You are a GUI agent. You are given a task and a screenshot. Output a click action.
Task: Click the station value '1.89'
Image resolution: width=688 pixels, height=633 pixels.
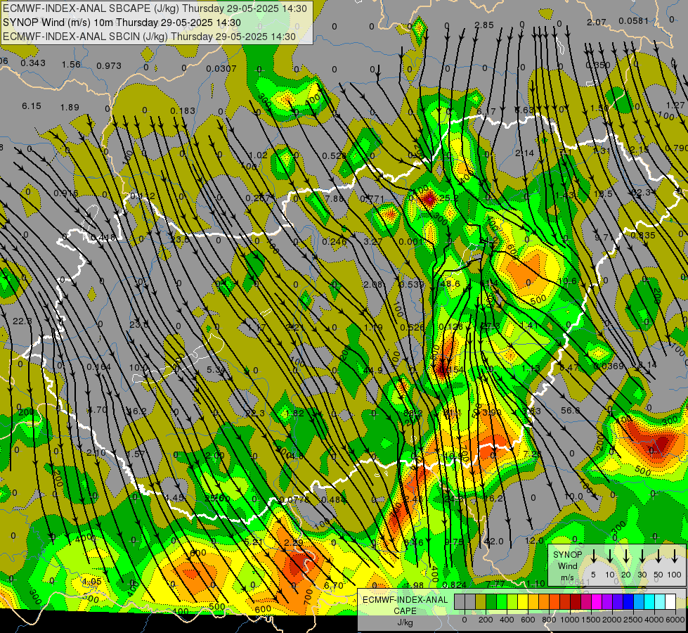point(70,107)
